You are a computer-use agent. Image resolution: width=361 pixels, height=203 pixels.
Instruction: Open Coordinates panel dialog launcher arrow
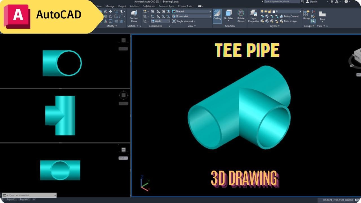pos(170,26)
